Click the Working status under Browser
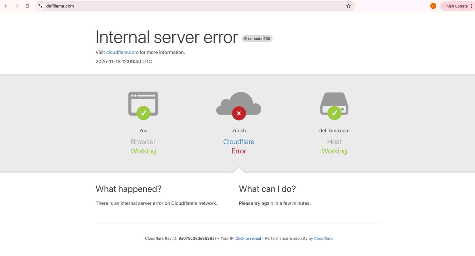 (143, 151)
